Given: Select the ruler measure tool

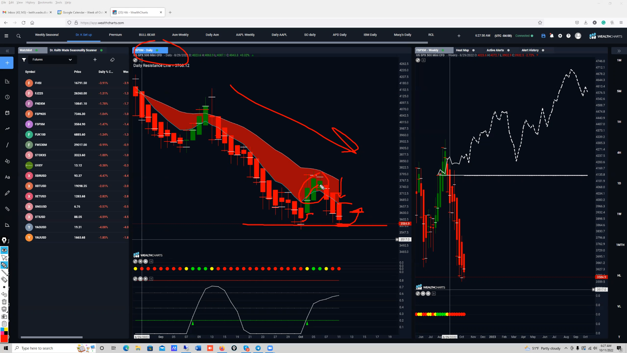Looking at the screenshot, I should click(7, 209).
